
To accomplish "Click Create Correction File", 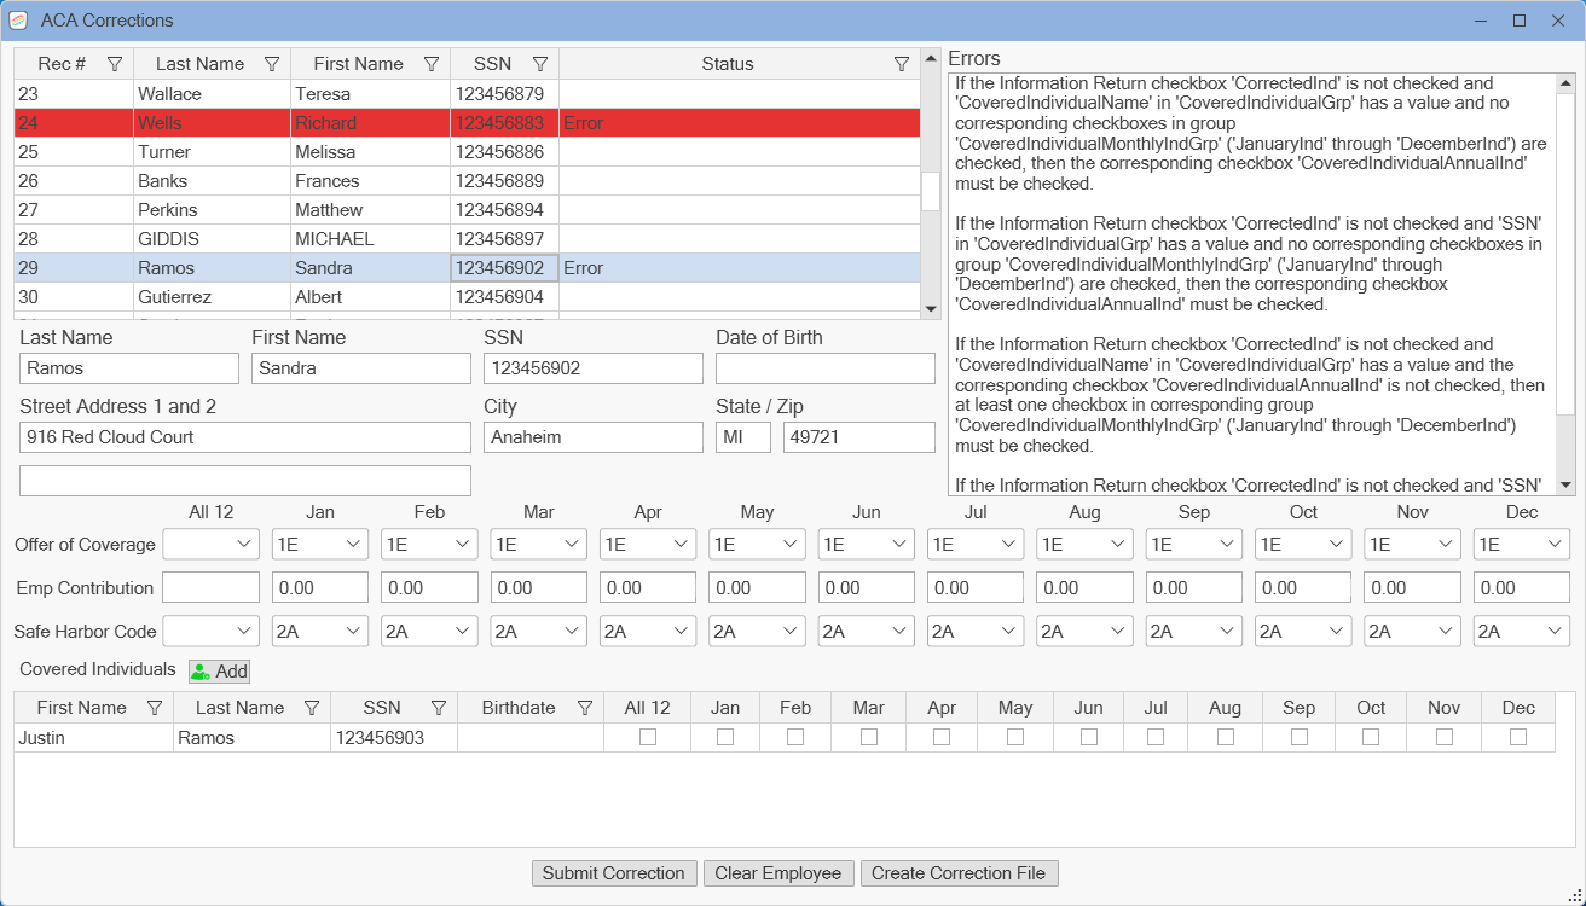I will pos(959,873).
